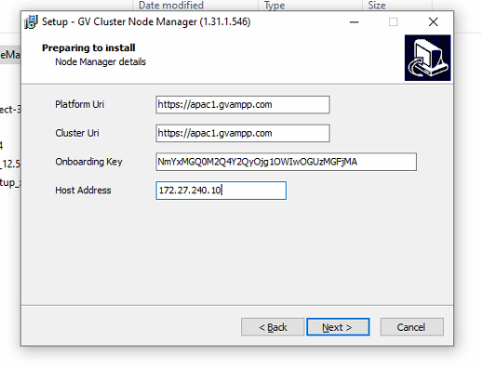Image resolution: width=481 pixels, height=370 pixels.
Task: Click the setup installer icon in title bar
Action: [x=31, y=22]
